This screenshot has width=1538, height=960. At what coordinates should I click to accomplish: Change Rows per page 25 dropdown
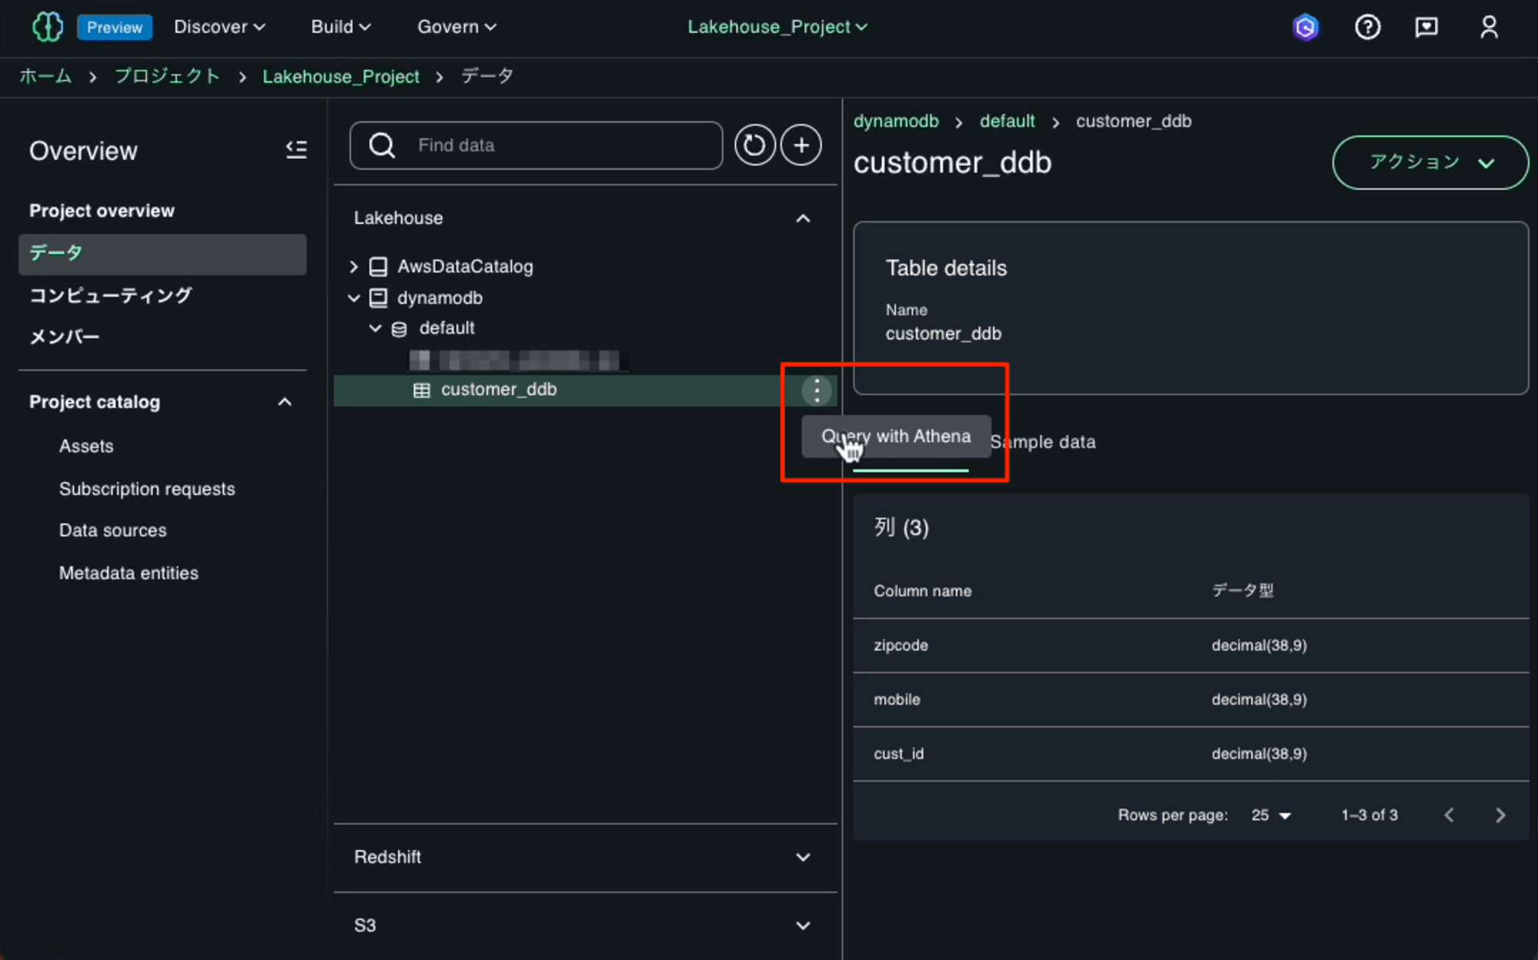(1271, 816)
